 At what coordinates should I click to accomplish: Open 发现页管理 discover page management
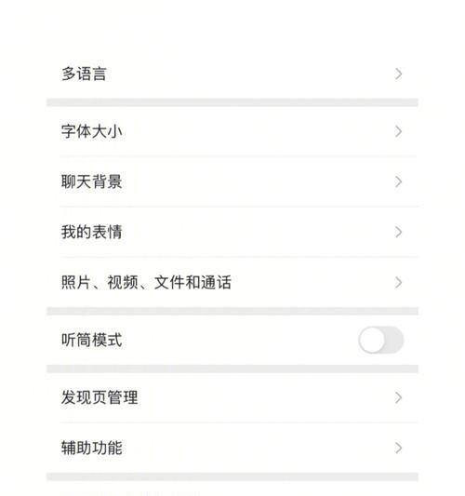[232, 397]
